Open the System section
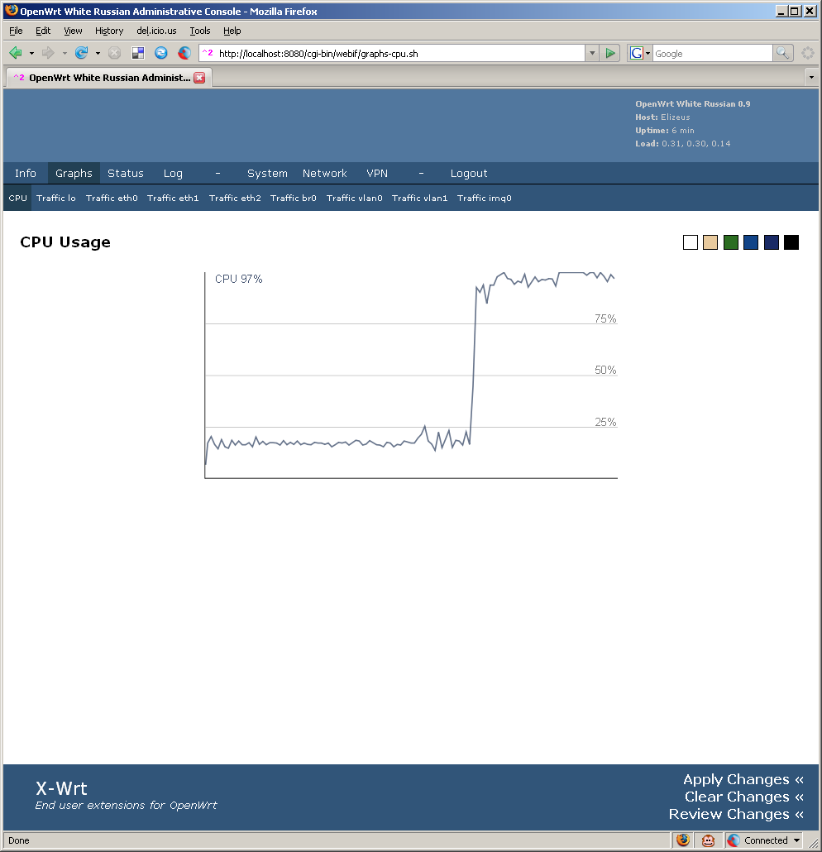Image resolution: width=822 pixels, height=852 pixels. tap(267, 174)
